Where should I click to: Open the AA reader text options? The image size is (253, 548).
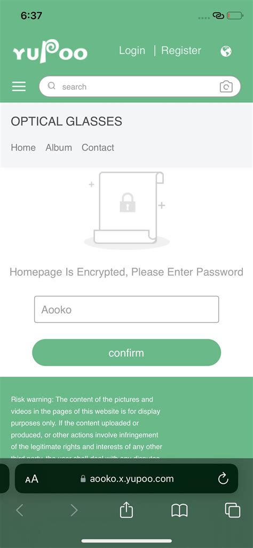click(x=32, y=479)
